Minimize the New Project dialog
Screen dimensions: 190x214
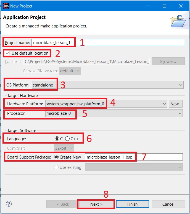149,6
